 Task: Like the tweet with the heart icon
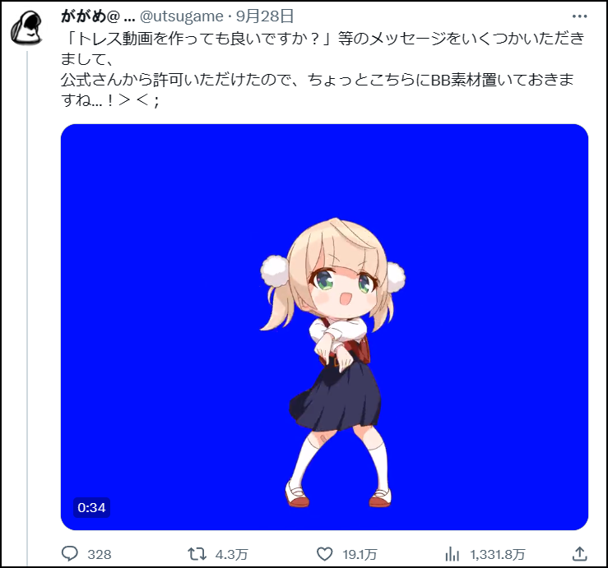point(324,554)
